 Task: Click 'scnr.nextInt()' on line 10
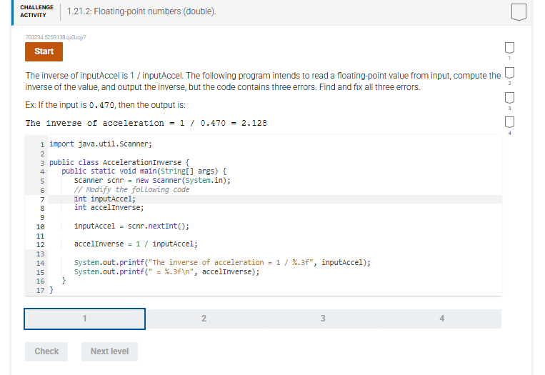tap(159, 226)
